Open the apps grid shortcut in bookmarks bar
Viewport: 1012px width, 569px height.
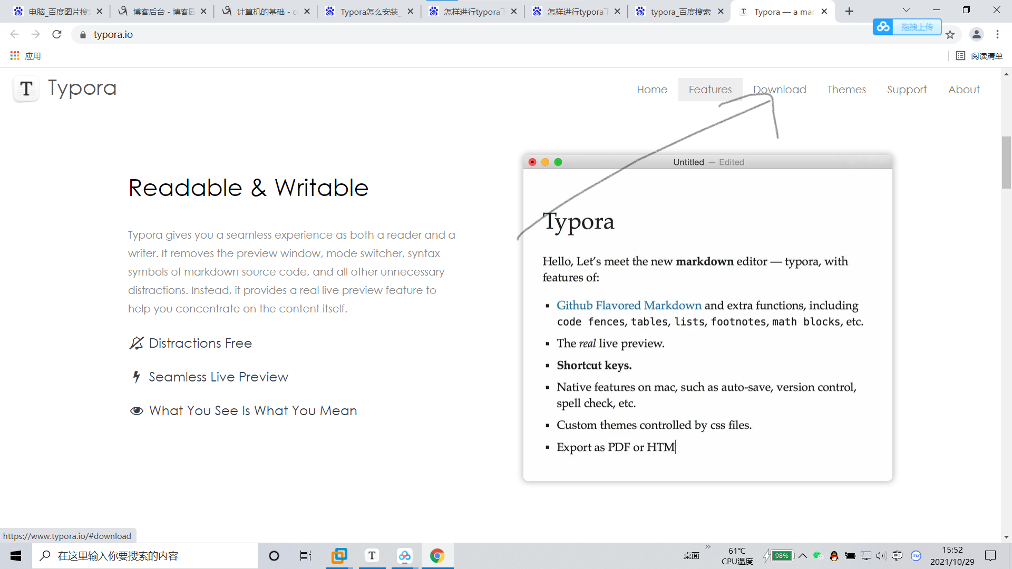(x=15, y=56)
